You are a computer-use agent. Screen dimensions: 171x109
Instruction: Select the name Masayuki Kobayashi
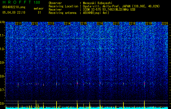point(98,3)
